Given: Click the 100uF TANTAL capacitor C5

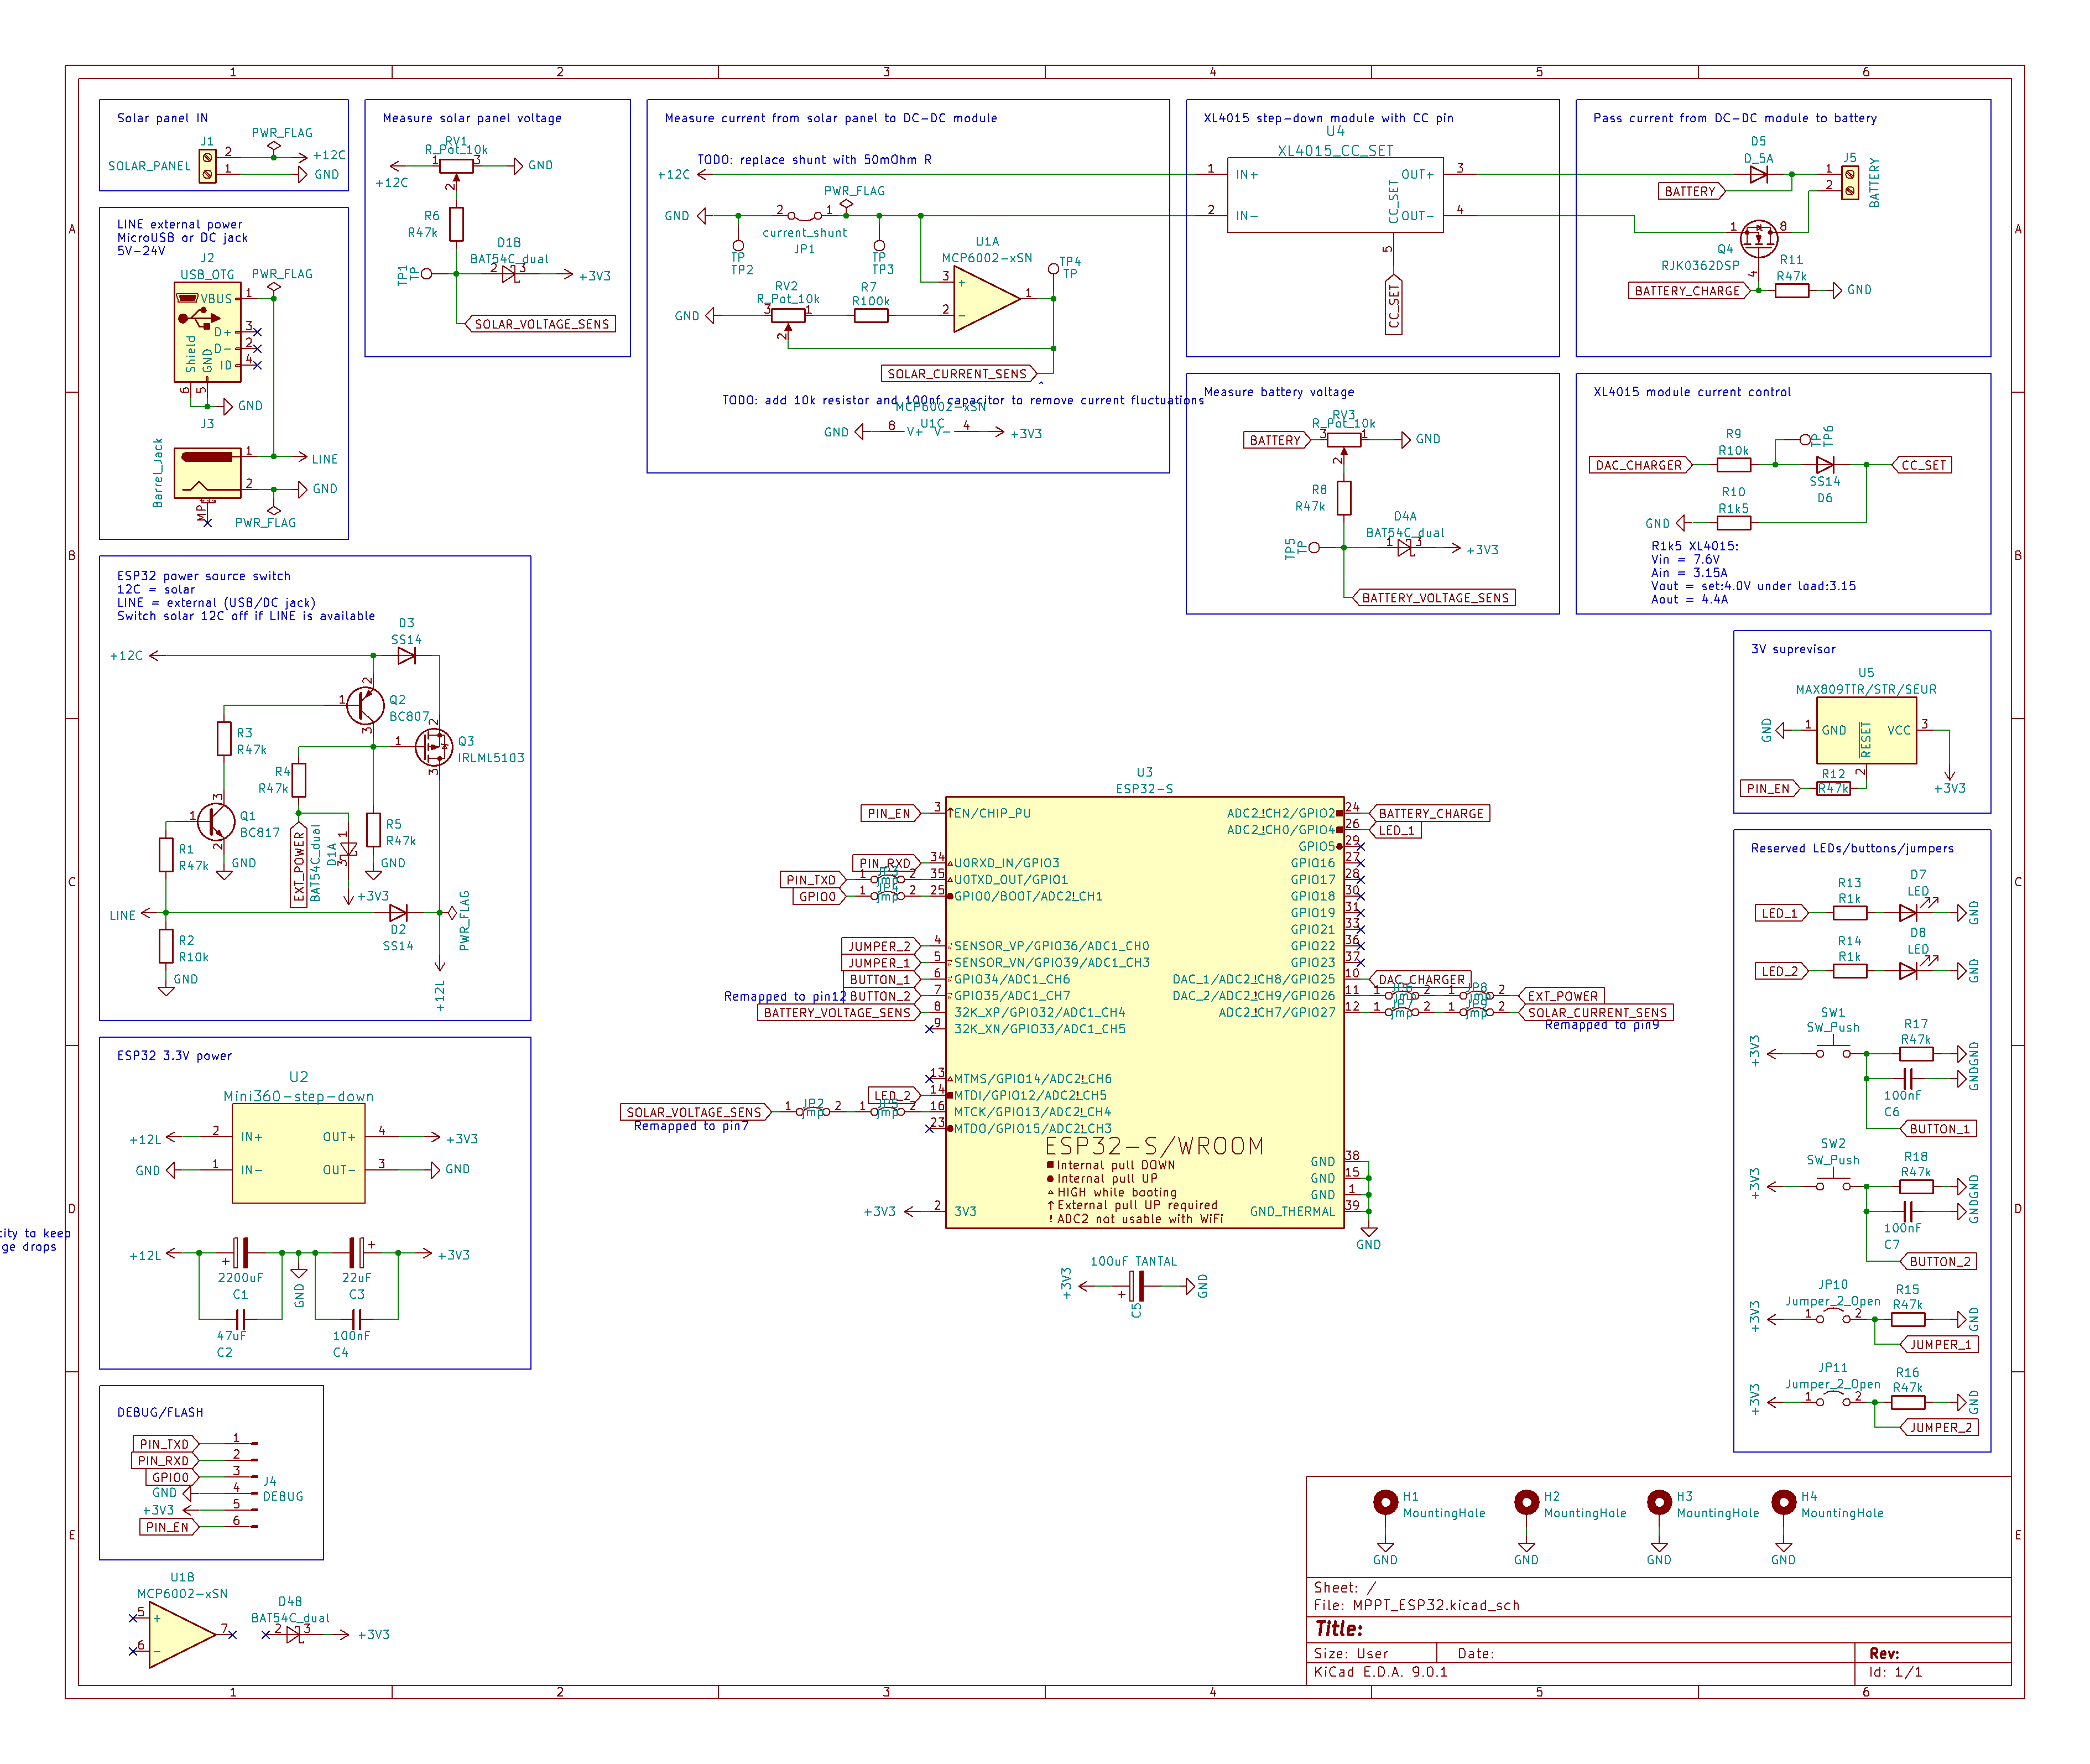Looking at the screenshot, I should (1135, 1286).
